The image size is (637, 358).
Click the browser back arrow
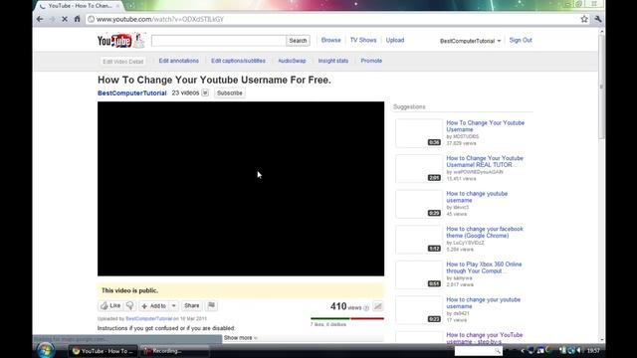(x=40, y=19)
